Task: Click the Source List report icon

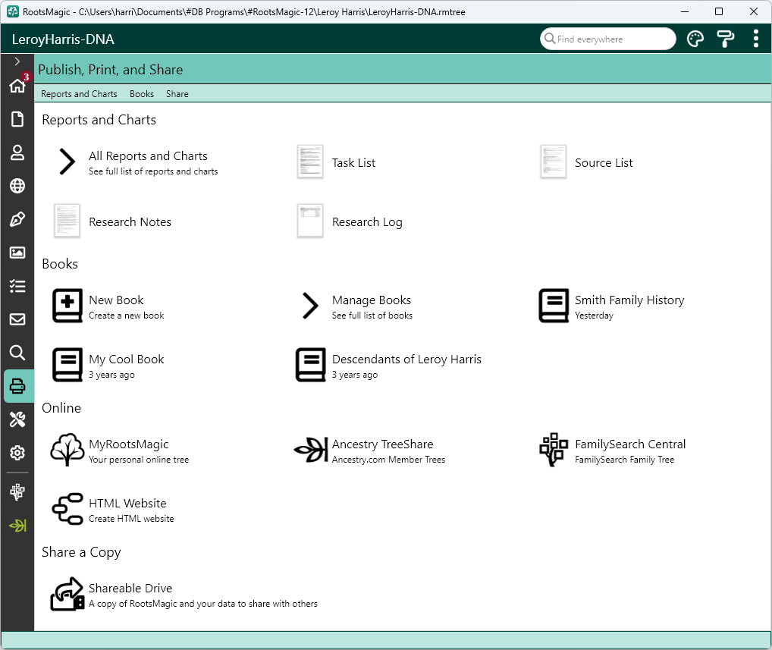Action: coord(554,162)
